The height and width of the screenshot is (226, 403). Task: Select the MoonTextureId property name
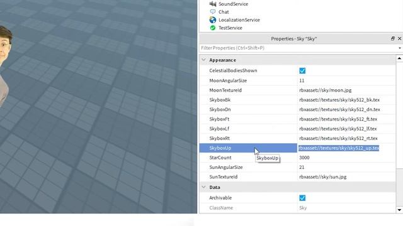tap(225, 90)
